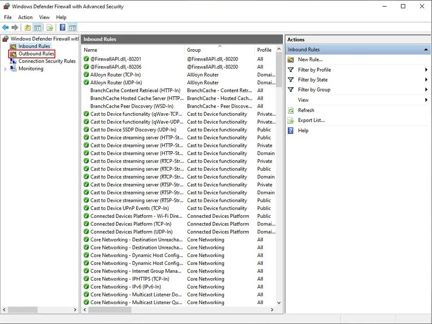Screen dimensions: 432x324
Task: Click New Rule... action link
Action: click(310, 60)
